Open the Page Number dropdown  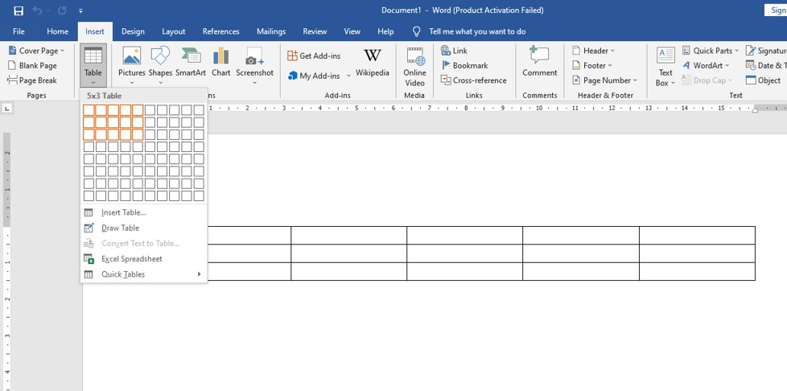pyautogui.click(x=604, y=80)
